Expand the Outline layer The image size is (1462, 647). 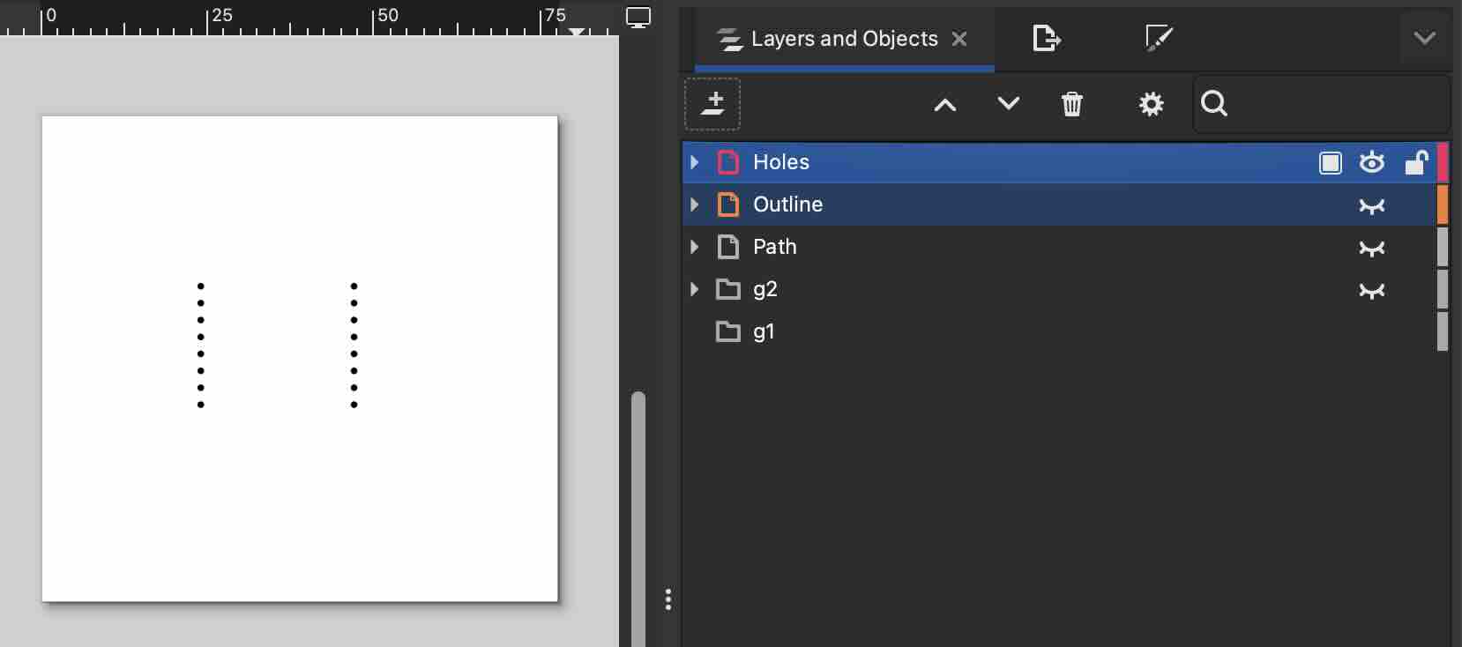coord(695,205)
